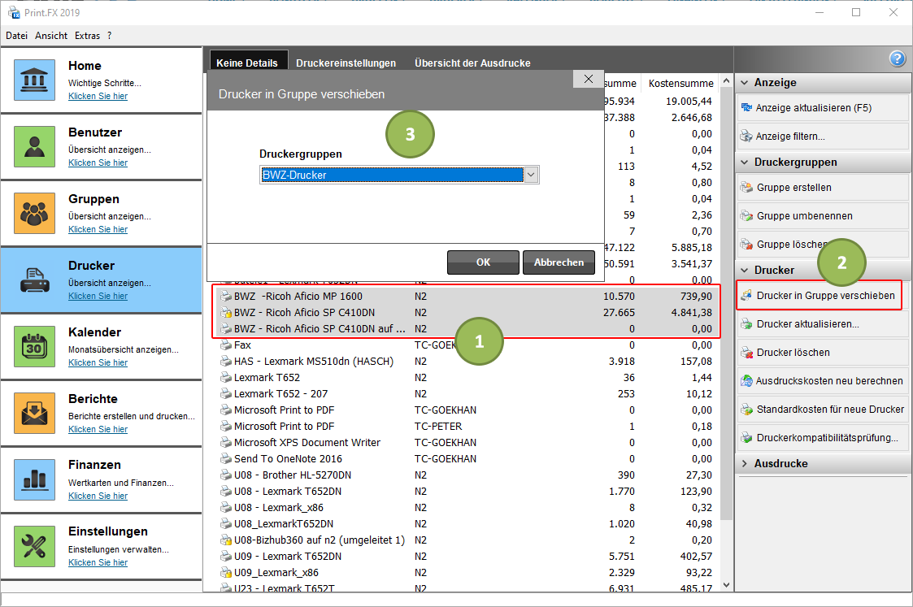Click the printer icon beside Fax
This screenshot has width=913, height=607.
tap(226, 345)
